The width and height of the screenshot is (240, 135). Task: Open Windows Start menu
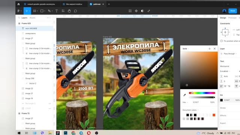(19, 133)
